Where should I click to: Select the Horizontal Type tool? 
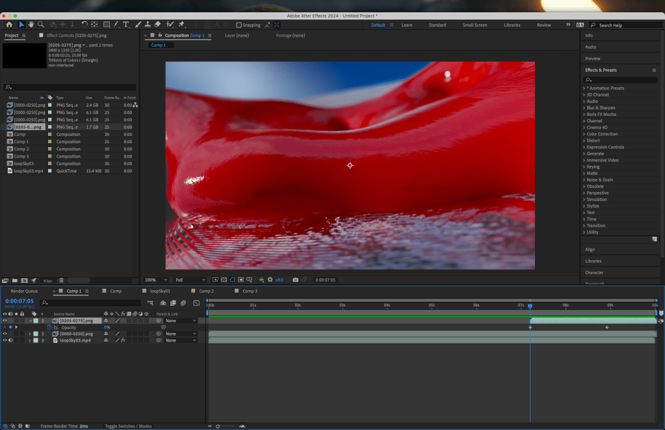pyautogui.click(x=125, y=25)
